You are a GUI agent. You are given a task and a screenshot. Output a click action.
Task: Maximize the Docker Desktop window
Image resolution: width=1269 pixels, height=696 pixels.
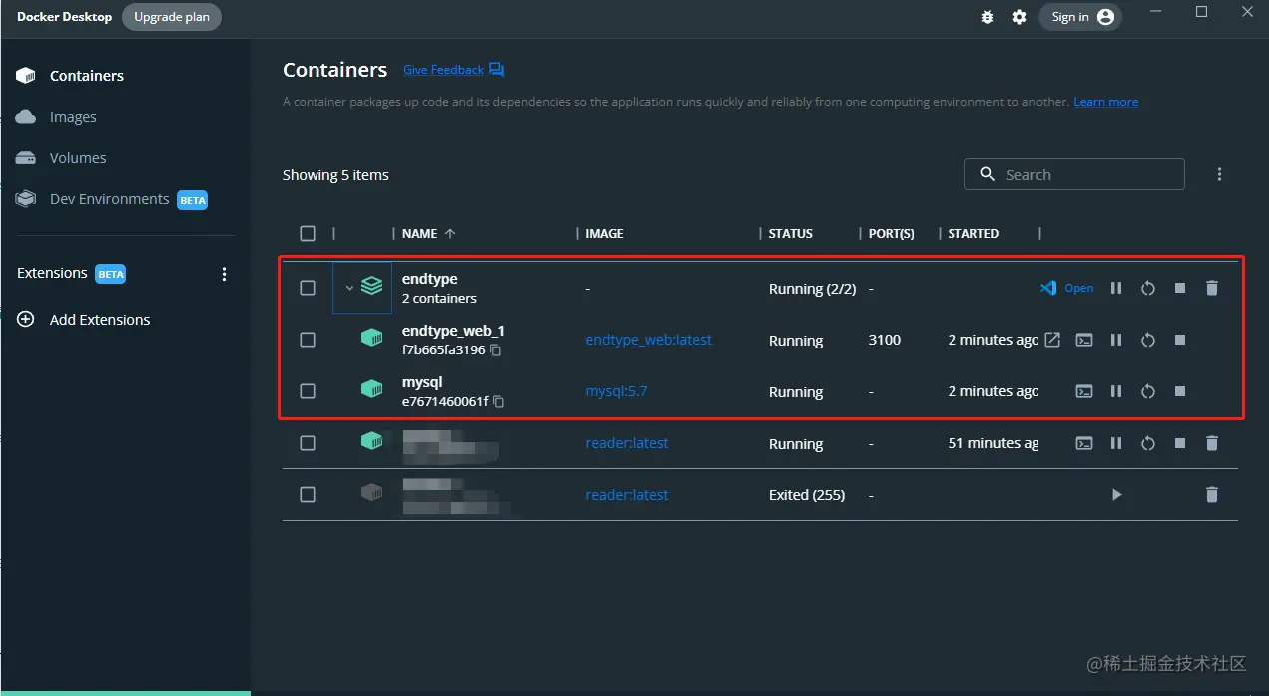pyautogui.click(x=1202, y=12)
